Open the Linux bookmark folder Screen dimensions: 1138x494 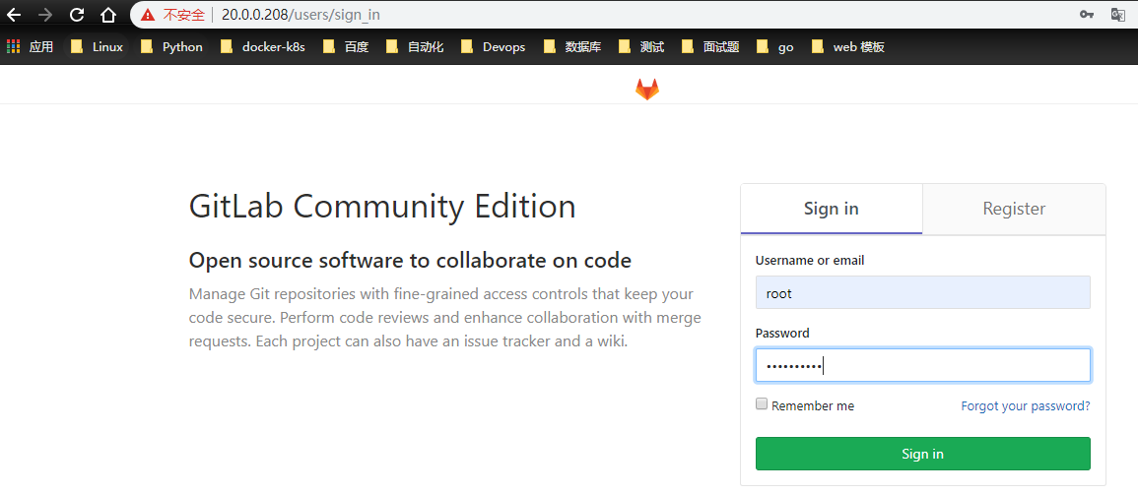point(98,47)
